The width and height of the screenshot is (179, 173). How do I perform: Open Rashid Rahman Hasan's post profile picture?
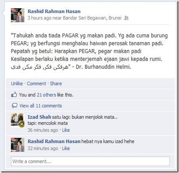[x=17, y=15]
